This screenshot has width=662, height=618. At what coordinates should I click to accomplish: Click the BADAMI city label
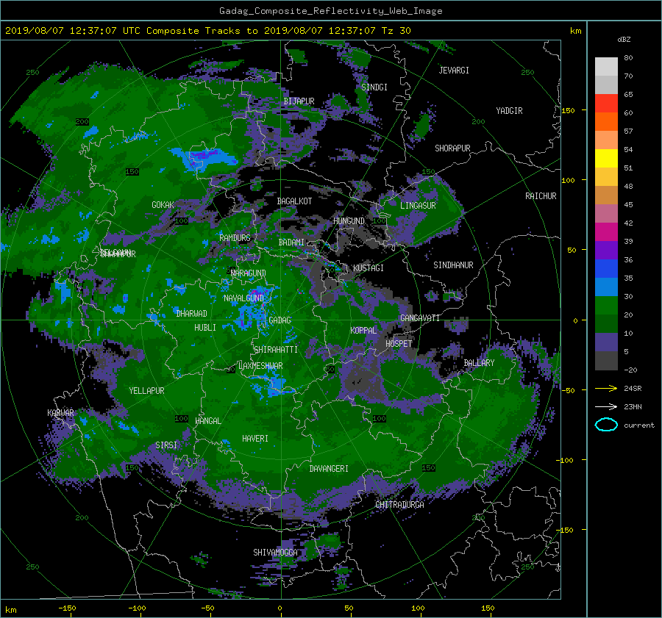[x=291, y=242]
